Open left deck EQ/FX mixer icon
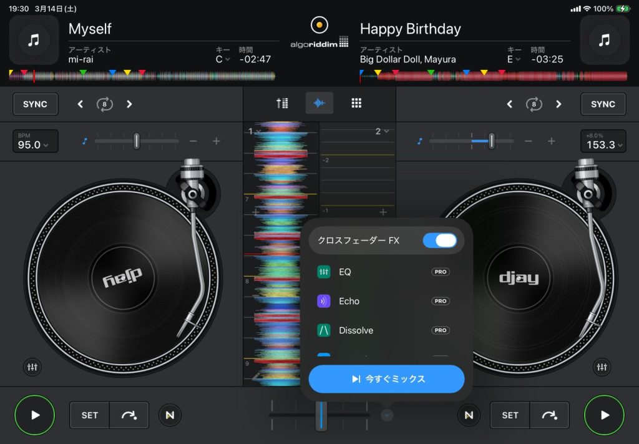Image resolution: width=639 pixels, height=444 pixels. pyautogui.click(x=32, y=367)
